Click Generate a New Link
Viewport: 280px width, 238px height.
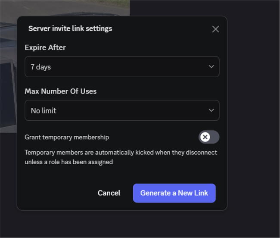click(174, 193)
